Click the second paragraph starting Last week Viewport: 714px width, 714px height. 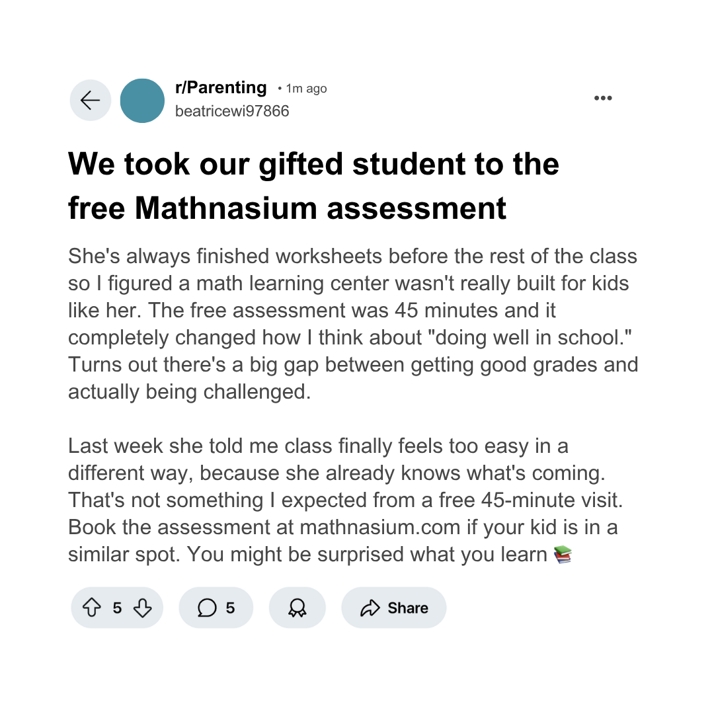(x=345, y=500)
